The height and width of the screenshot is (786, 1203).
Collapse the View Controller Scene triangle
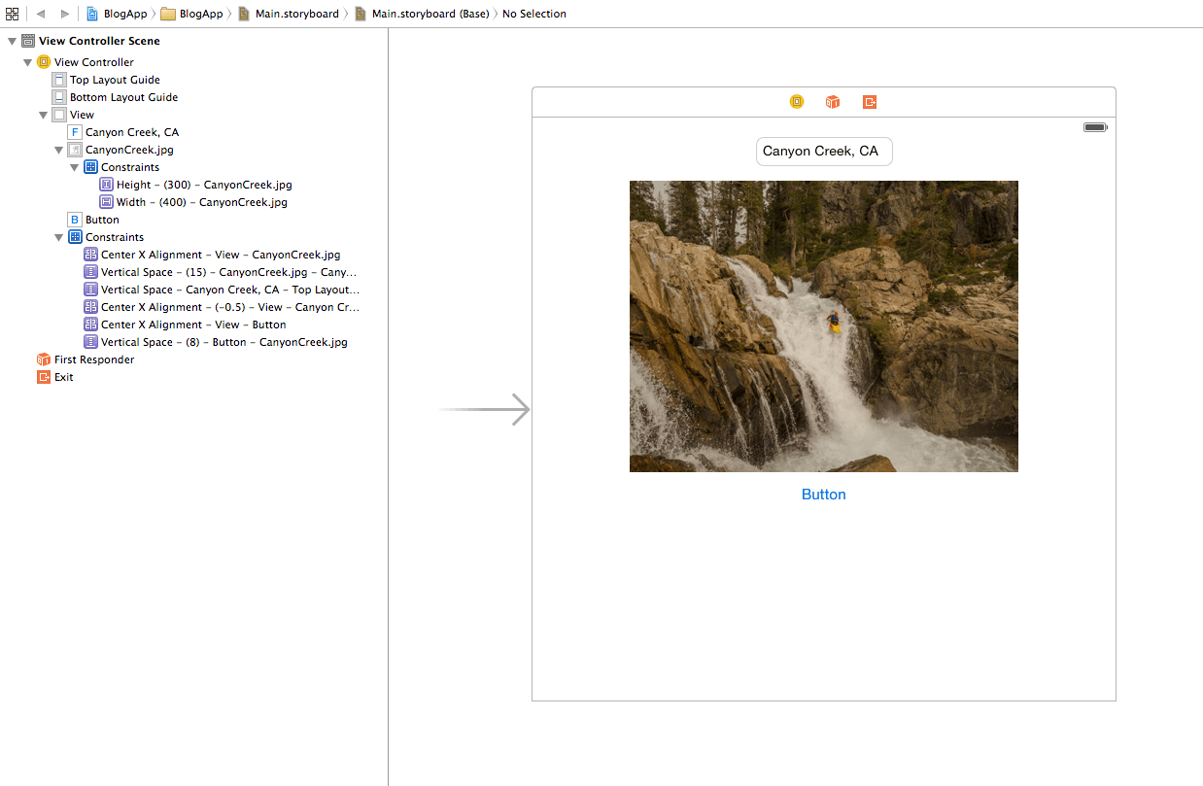click(x=12, y=42)
